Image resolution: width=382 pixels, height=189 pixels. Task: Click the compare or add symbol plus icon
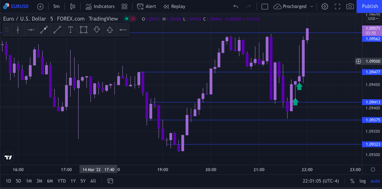[40, 6]
